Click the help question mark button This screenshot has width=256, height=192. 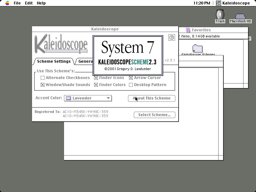click(172, 37)
